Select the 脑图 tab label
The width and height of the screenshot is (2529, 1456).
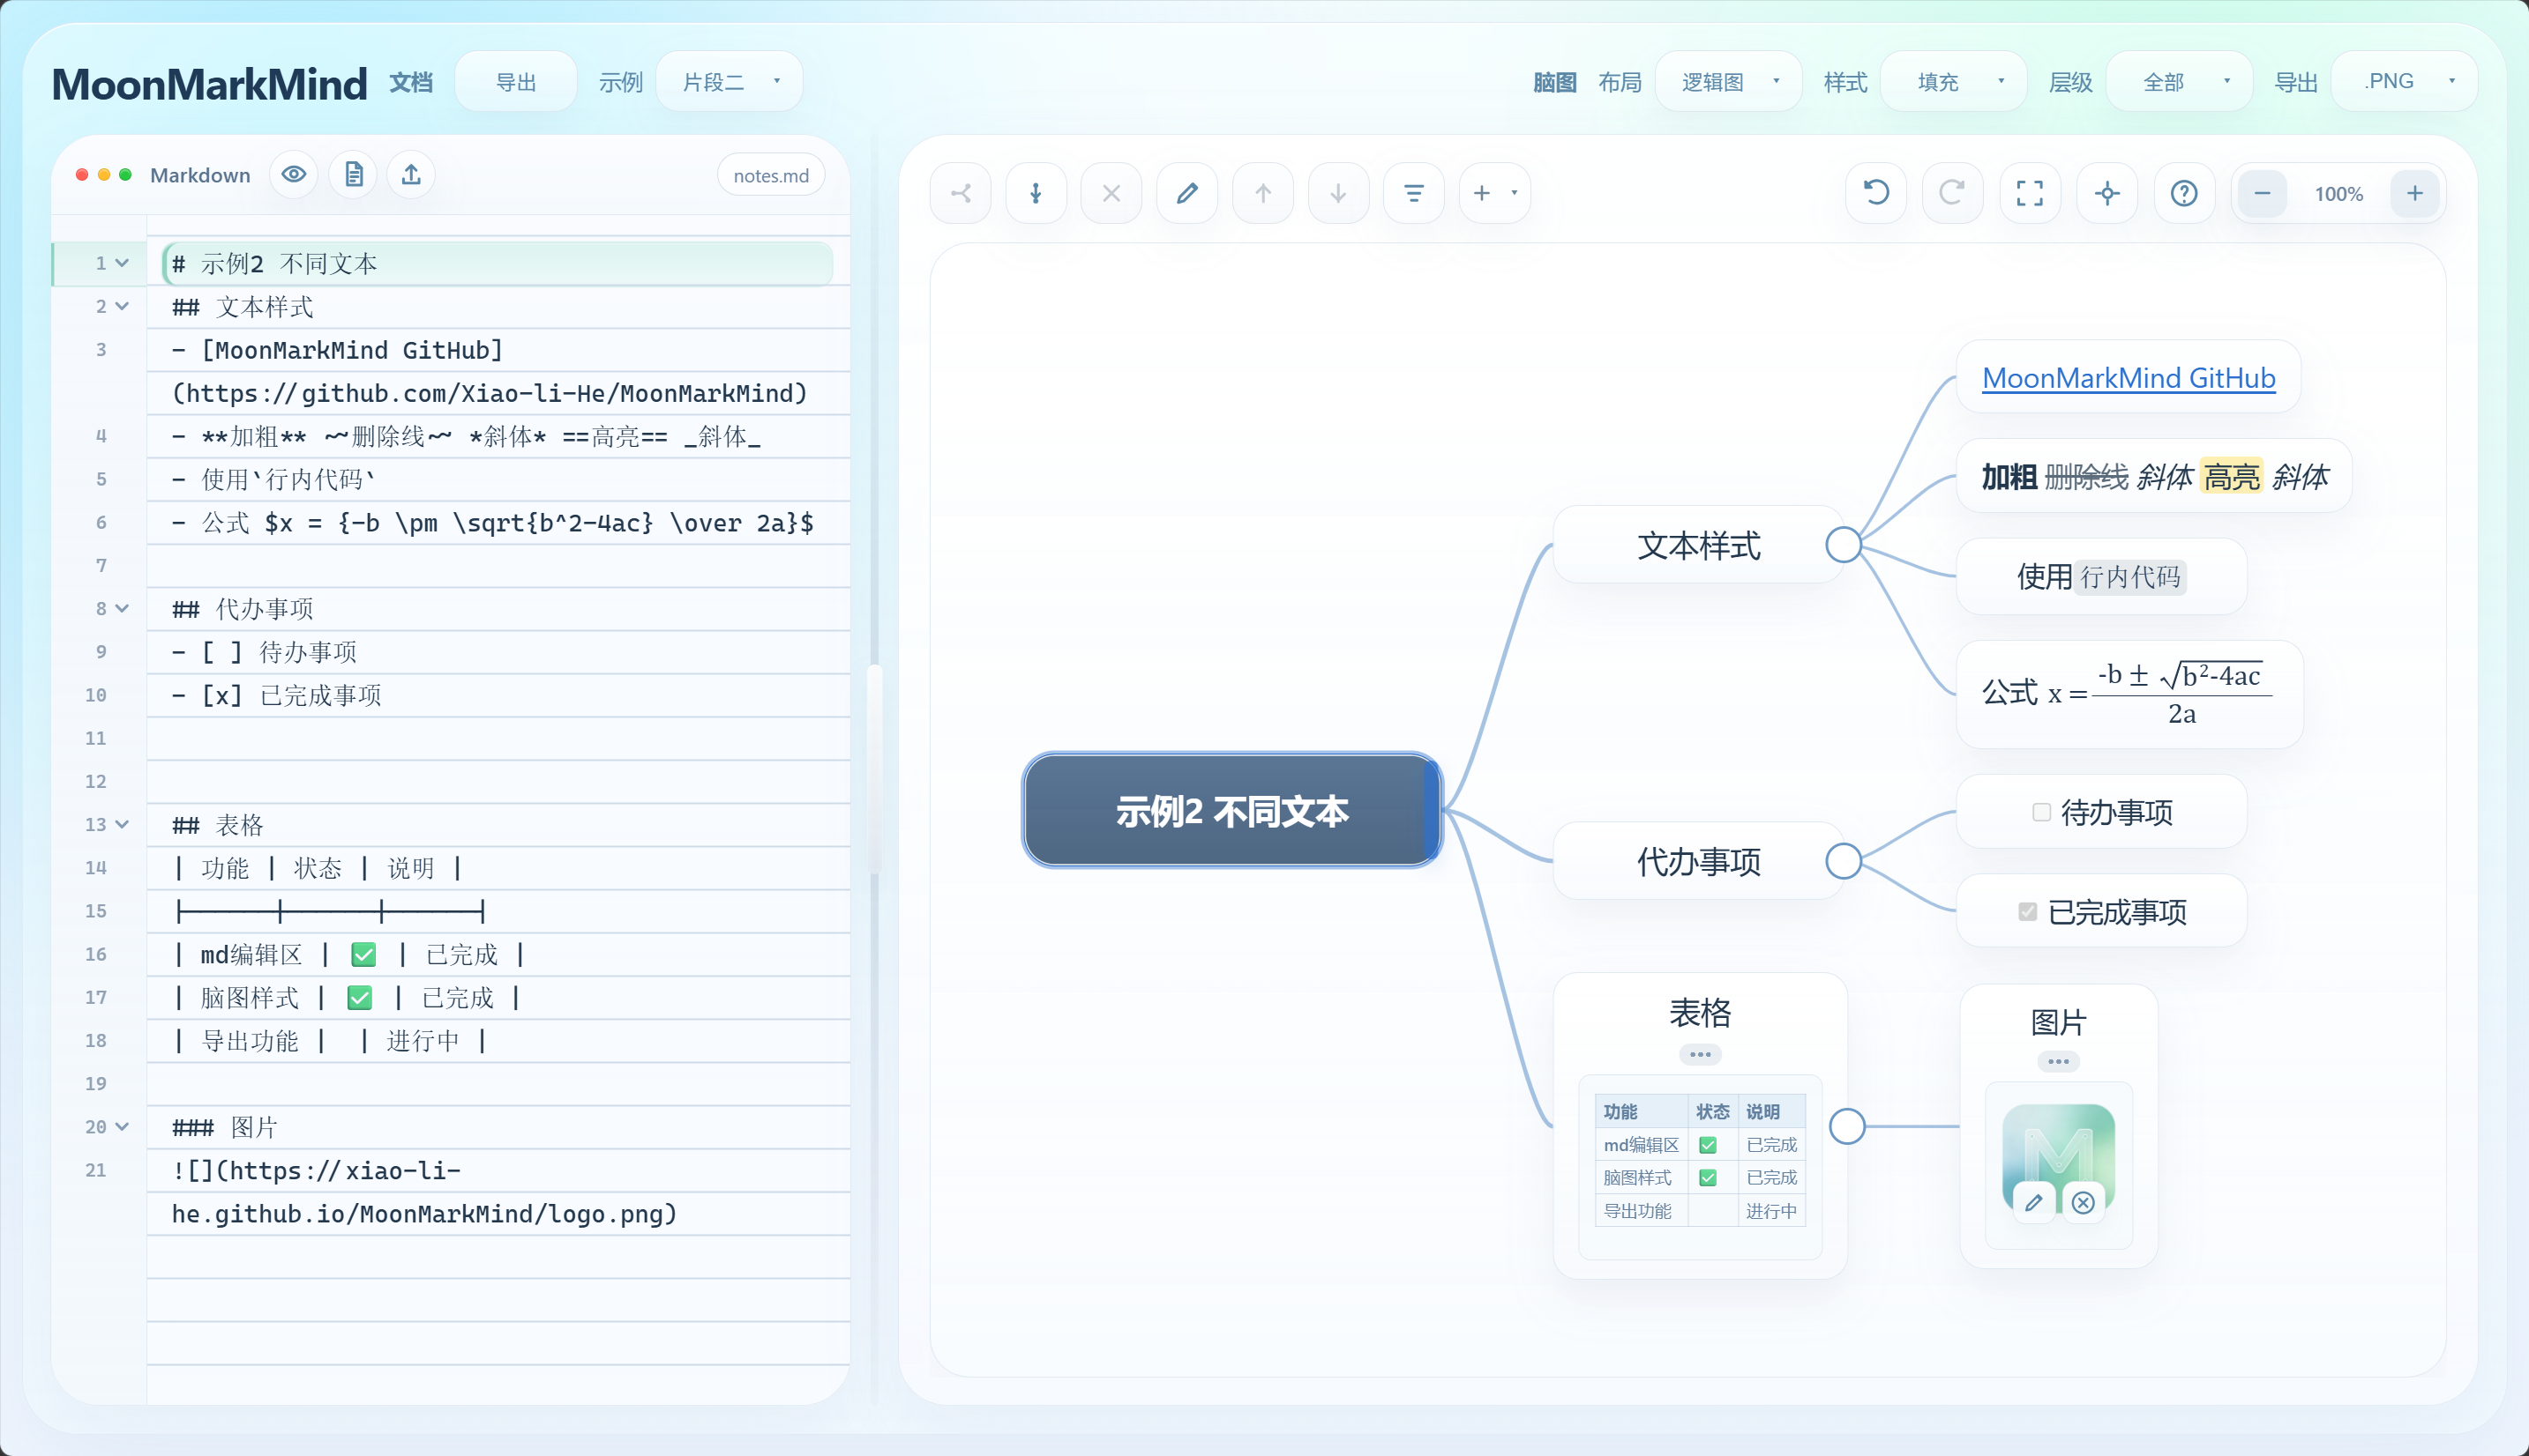1555,82
